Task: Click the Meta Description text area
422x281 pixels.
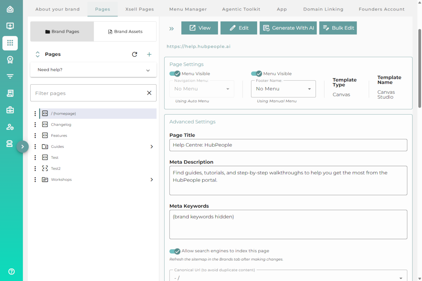Action: pyautogui.click(x=288, y=181)
